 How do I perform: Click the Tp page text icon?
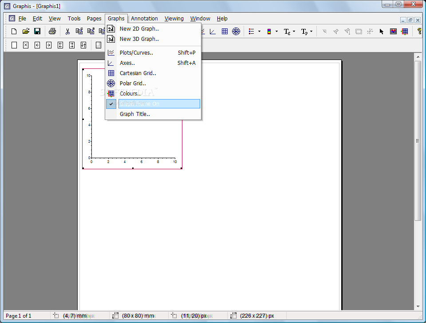pos(304,32)
